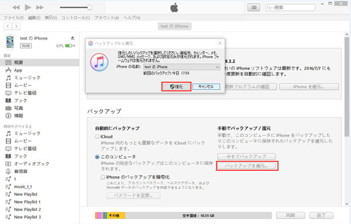Viewport: 351px width, 224px height.
Task: Click the test の iPhone device button
Action: click(174, 26)
